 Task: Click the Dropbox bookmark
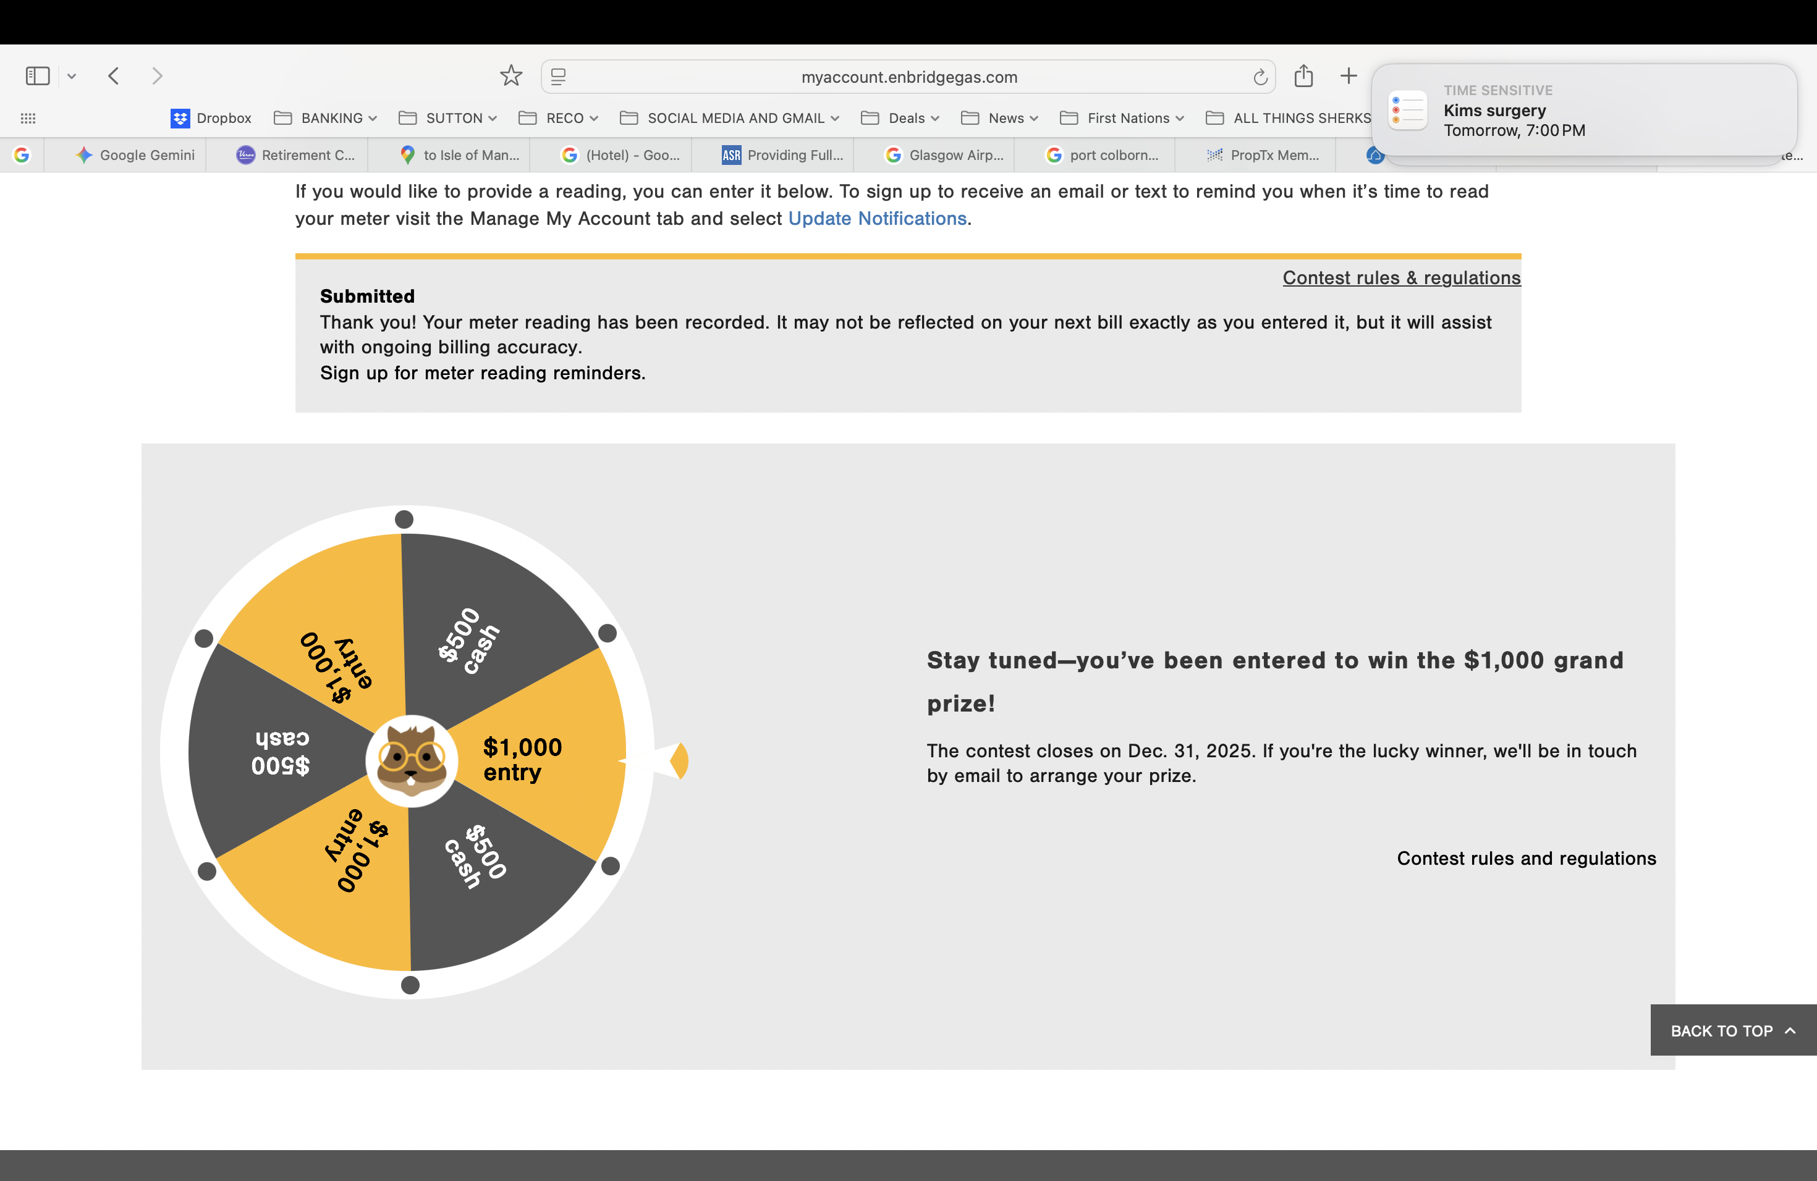point(211,118)
